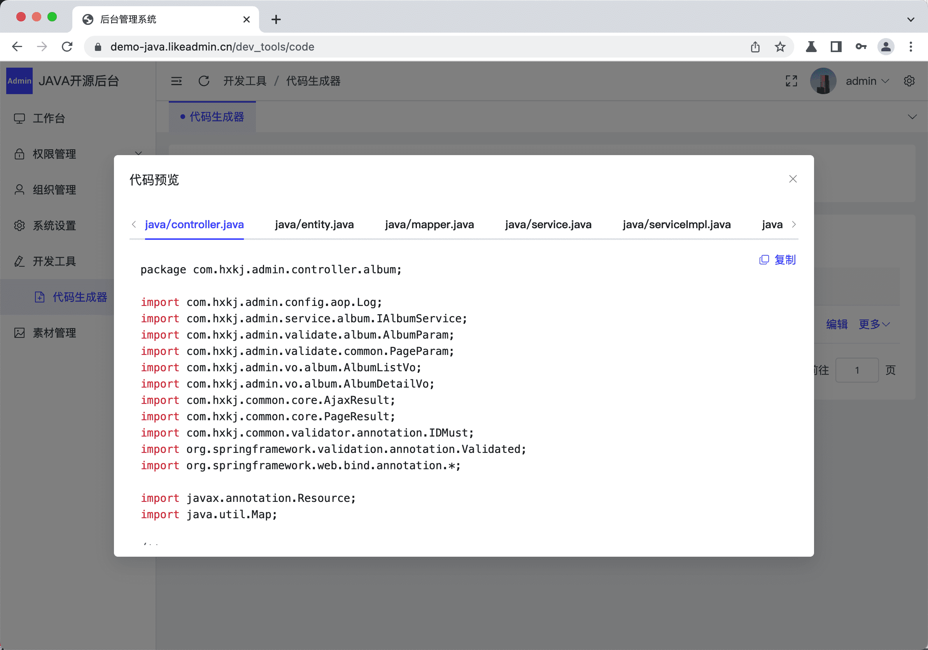Select 代码生成器 in the 开发工具 submenu

[x=79, y=297]
